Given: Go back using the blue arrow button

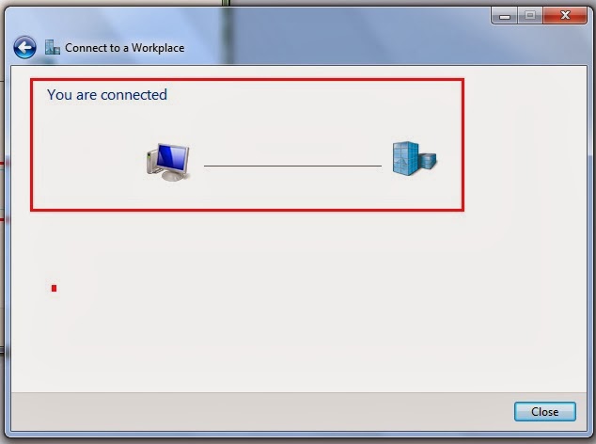Looking at the screenshot, I should (x=24, y=48).
